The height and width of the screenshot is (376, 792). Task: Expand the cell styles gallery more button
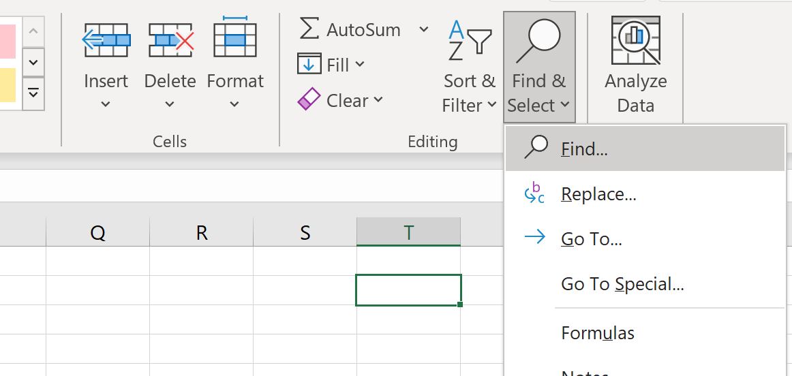click(x=33, y=93)
